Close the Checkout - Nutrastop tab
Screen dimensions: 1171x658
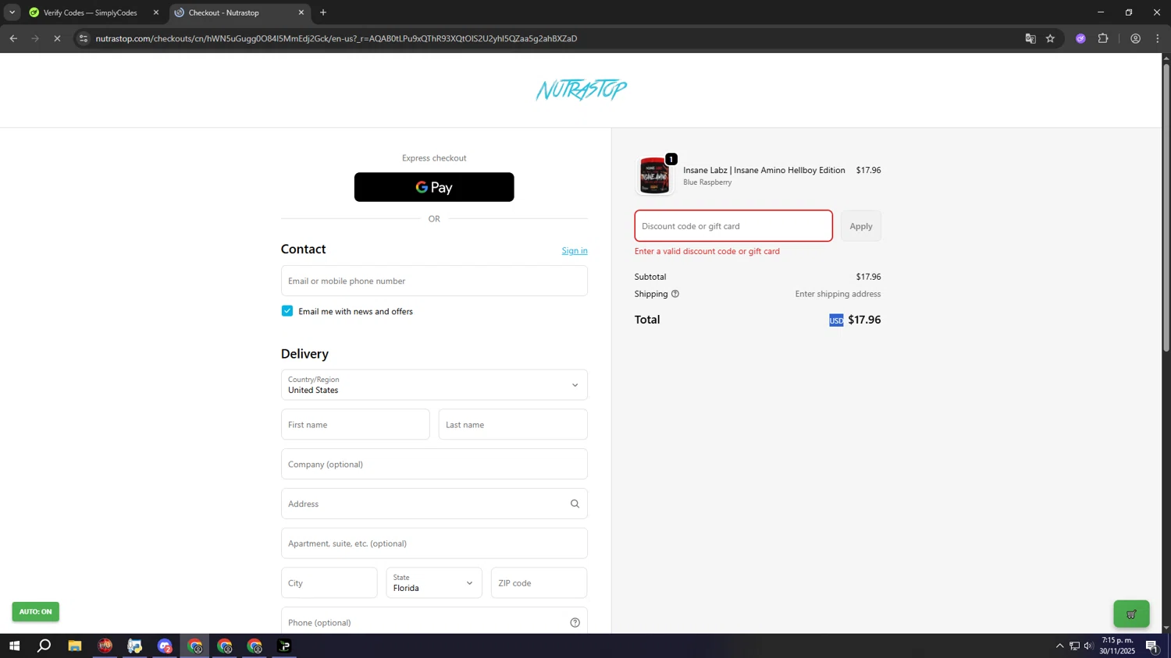click(x=301, y=12)
